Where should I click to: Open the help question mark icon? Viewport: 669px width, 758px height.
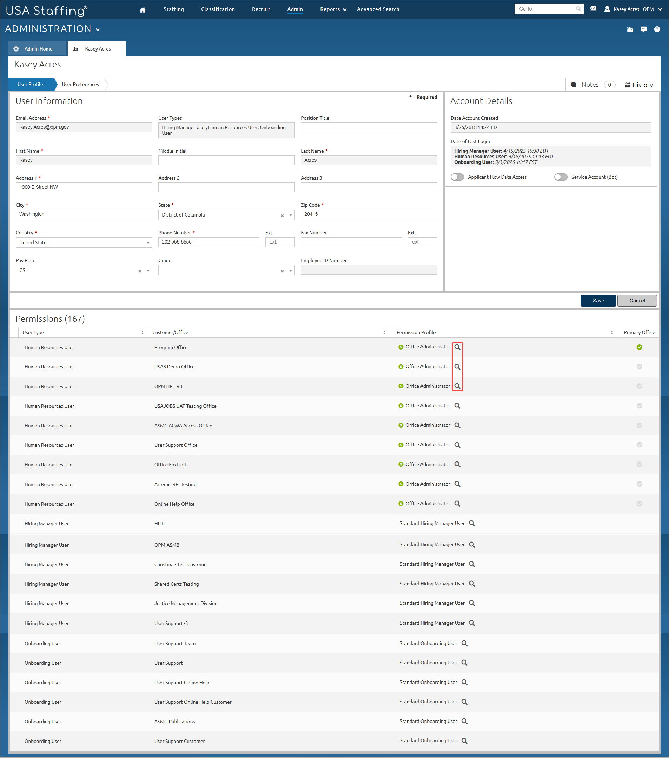tap(657, 29)
